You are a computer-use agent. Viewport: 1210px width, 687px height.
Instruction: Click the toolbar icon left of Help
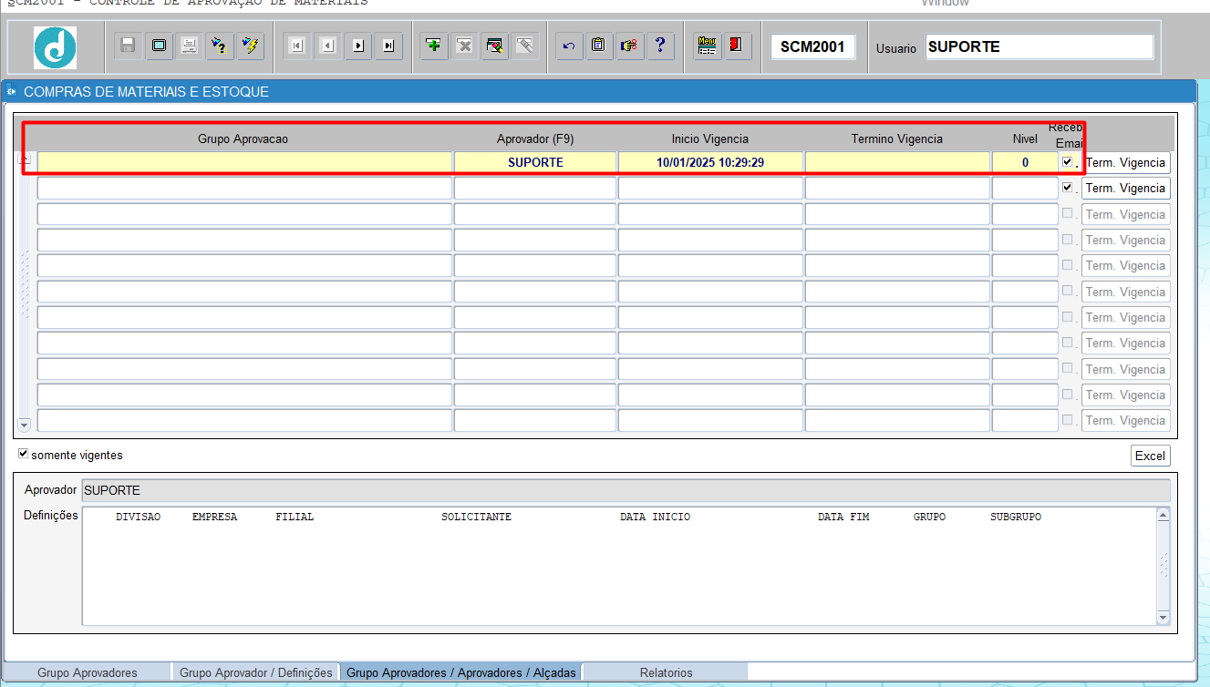click(x=629, y=46)
